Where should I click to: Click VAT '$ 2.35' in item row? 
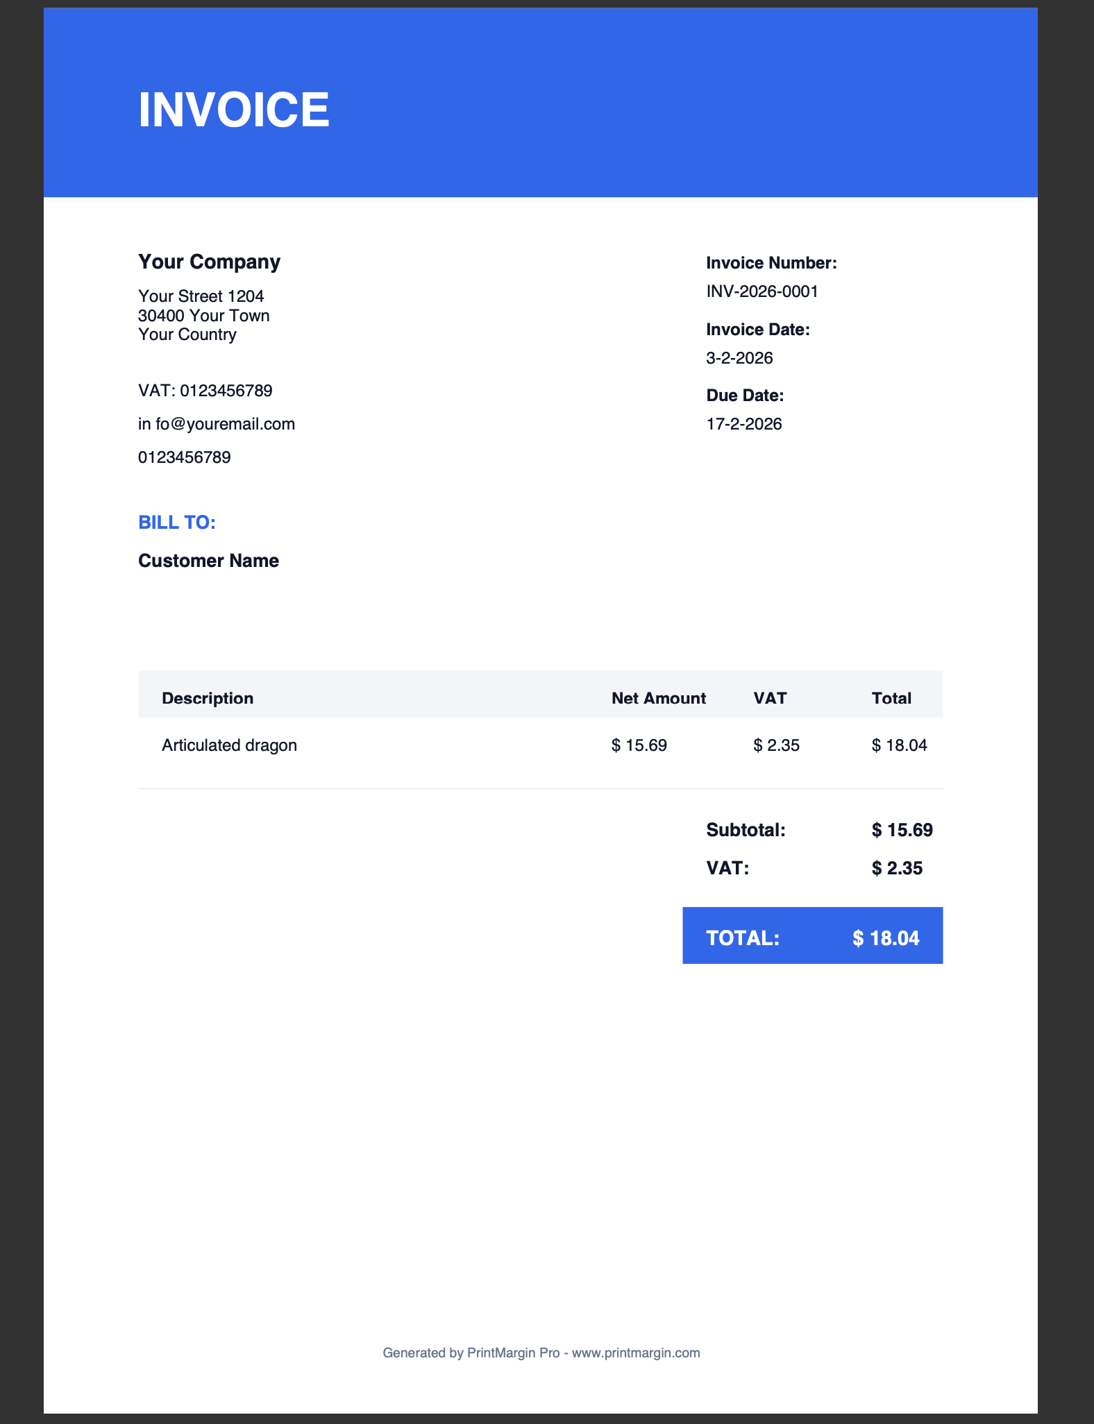click(777, 745)
